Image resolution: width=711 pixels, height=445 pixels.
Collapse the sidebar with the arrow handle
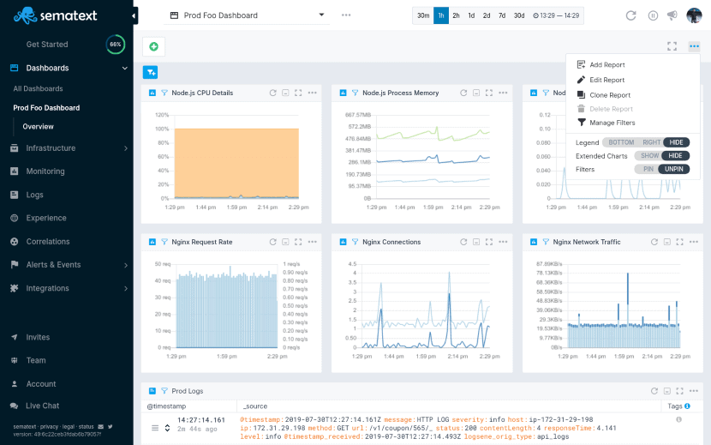pyautogui.click(x=134, y=16)
